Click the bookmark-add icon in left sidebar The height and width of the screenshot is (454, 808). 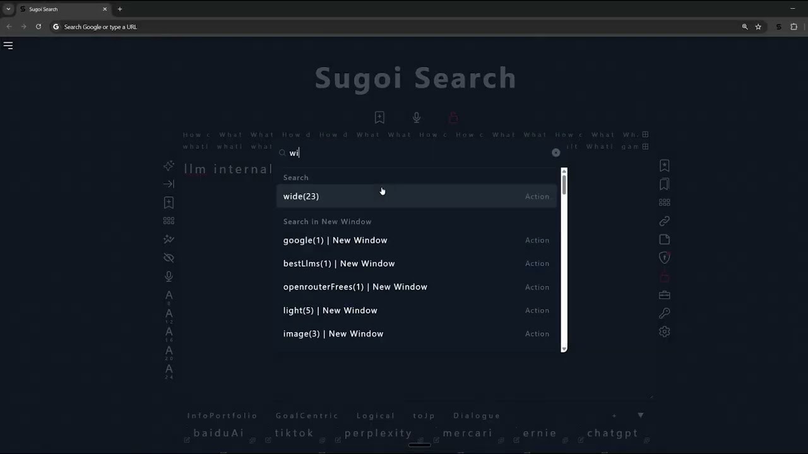tap(169, 202)
